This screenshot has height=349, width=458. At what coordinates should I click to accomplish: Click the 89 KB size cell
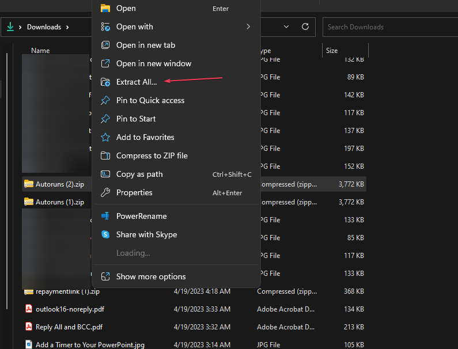pyautogui.click(x=355, y=77)
